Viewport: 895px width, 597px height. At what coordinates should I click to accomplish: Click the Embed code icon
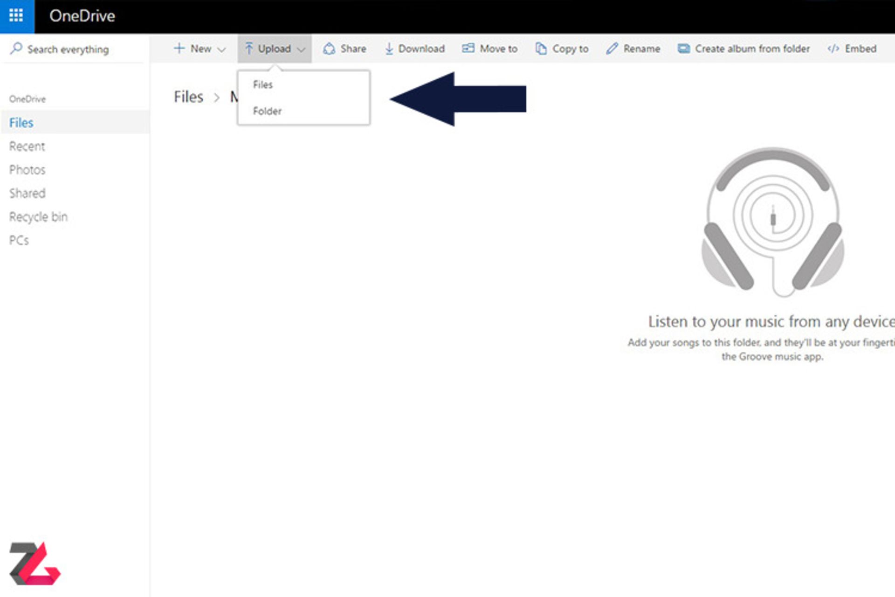[833, 49]
